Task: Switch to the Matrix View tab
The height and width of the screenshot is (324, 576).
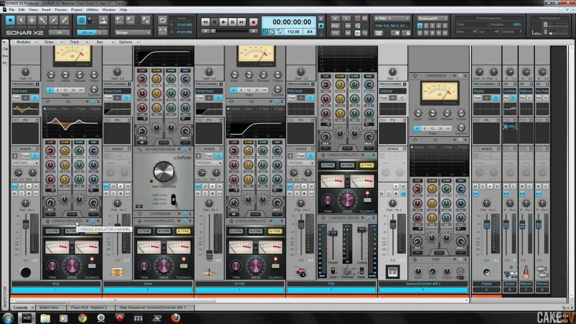Action: click(49, 307)
